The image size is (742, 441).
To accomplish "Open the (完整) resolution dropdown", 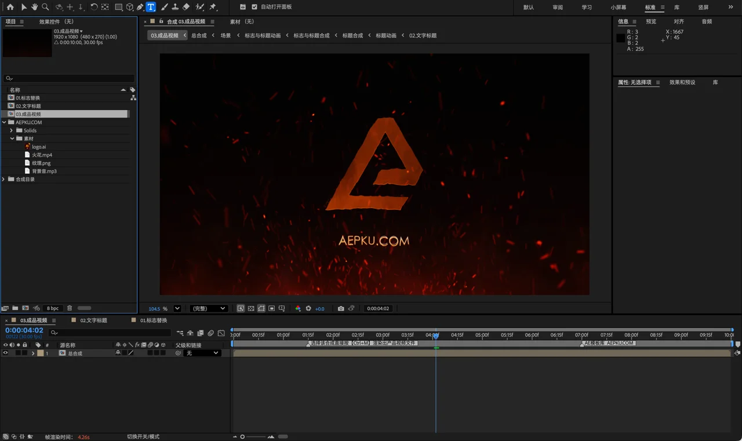I will point(209,308).
